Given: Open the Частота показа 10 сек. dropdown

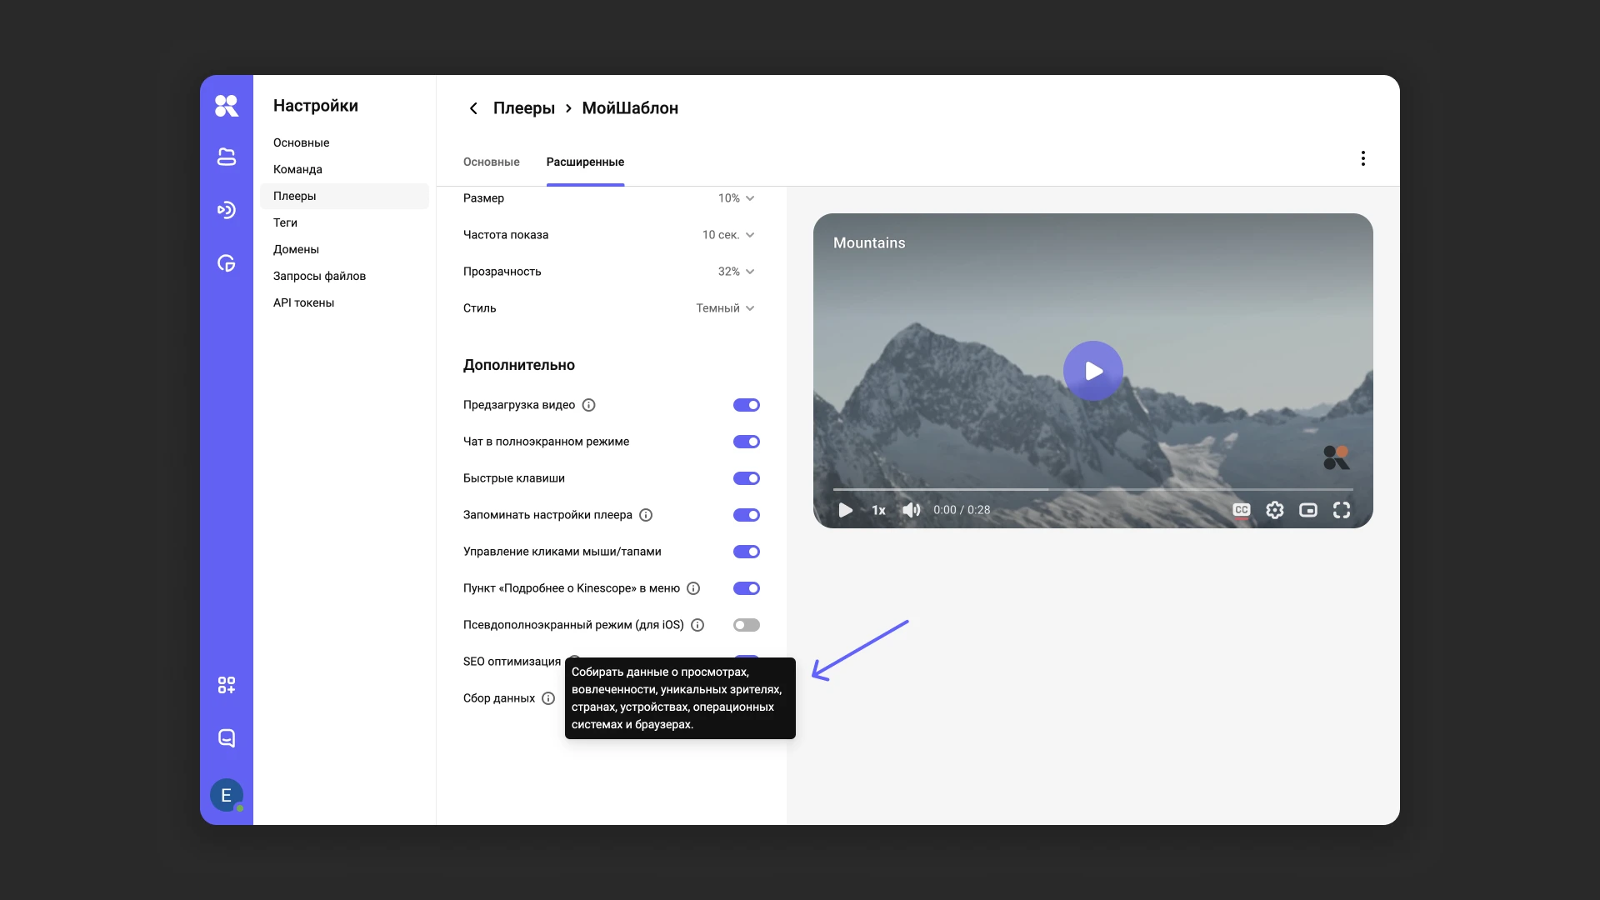Looking at the screenshot, I should click(x=727, y=235).
